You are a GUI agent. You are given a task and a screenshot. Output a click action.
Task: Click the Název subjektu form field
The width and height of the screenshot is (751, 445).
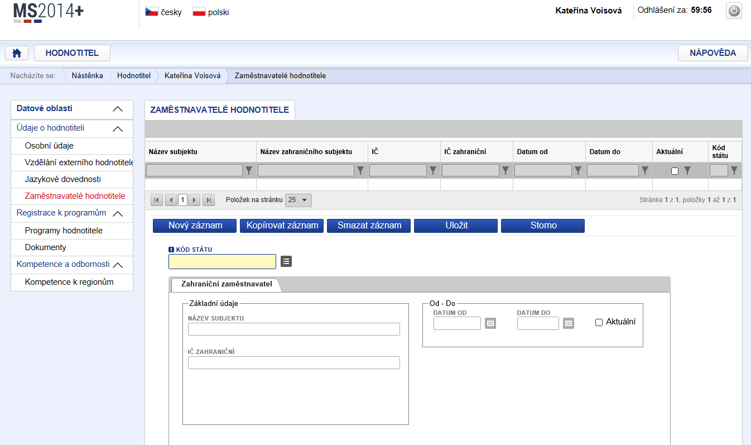[x=294, y=329]
